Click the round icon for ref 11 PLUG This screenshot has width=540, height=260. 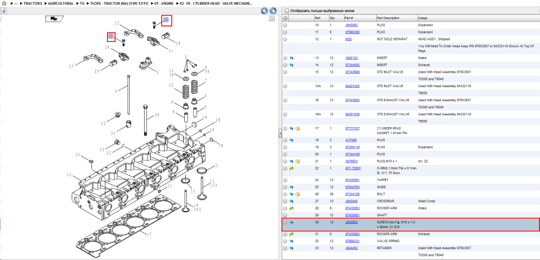(285, 32)
